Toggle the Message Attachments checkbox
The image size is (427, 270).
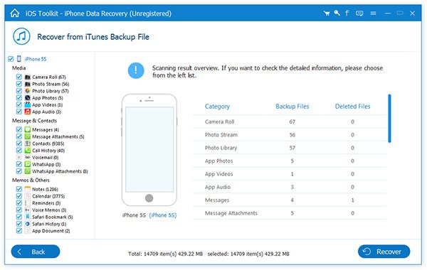point(19,136)
